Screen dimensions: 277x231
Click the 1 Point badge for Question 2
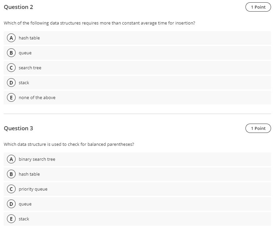coord(258,7)
